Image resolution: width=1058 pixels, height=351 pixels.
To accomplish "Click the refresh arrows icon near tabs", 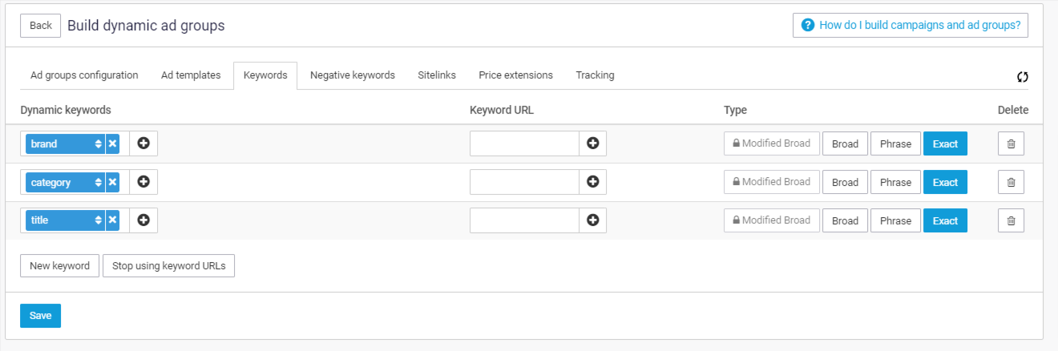I will (1022, 77).
